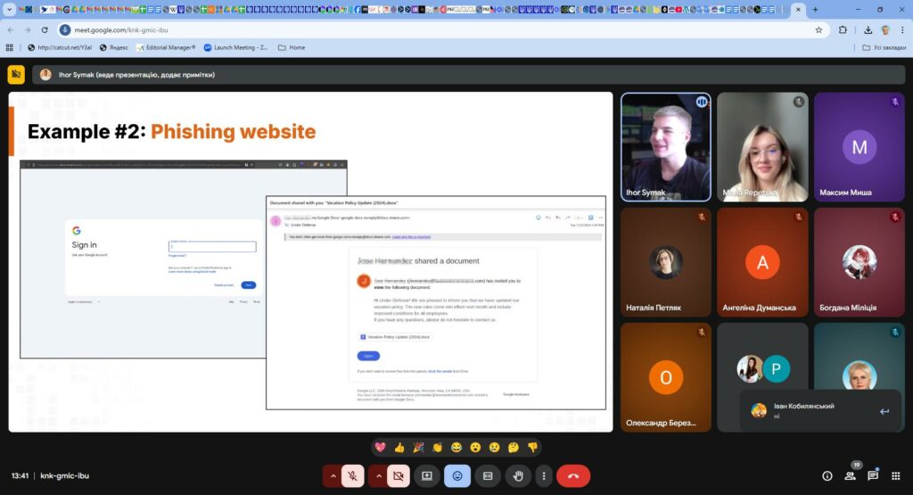Show the participants list
The height and width of the screenshot is (495, 913).
[x=850, y=476]
